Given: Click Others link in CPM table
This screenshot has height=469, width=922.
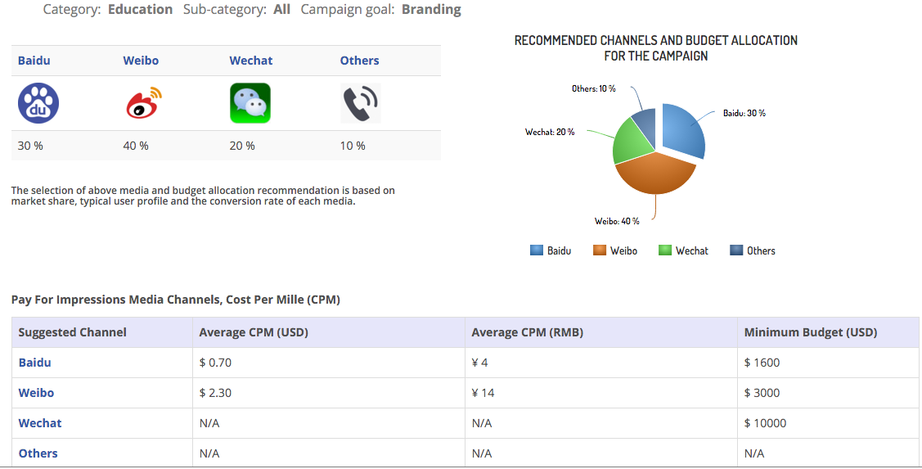Looking at the screenshot, I should (38, 453).
